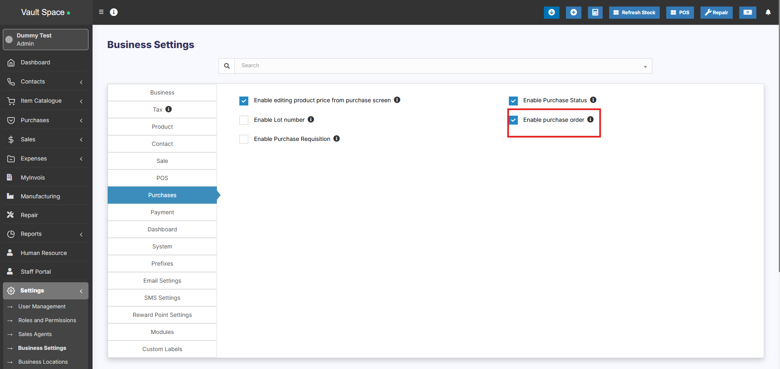Click the hamburger menu icon
780x369 pixels.
[101, 12]
